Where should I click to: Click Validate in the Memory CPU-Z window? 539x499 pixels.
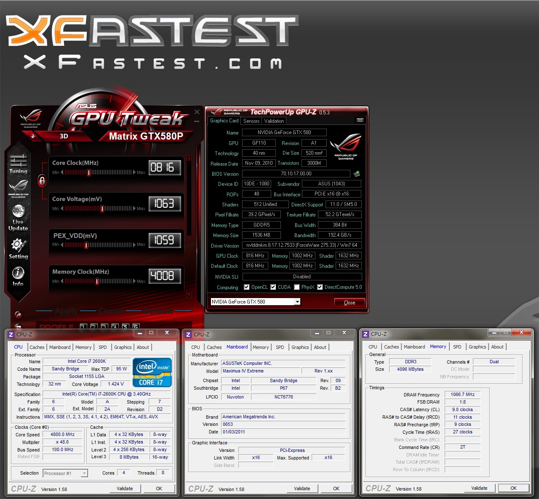pyautogui.click(x=479, y=488)
